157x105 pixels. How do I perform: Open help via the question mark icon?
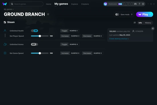pyautogui.click(x=139, y=4)
